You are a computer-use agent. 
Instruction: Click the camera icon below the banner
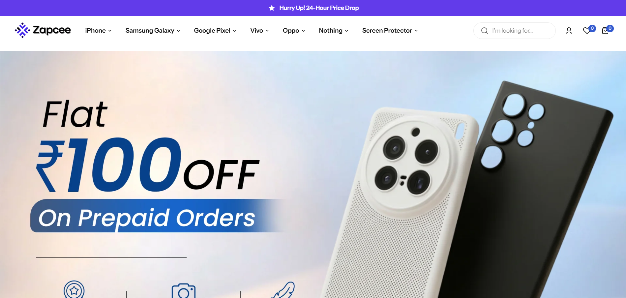(x=184, y=291)
